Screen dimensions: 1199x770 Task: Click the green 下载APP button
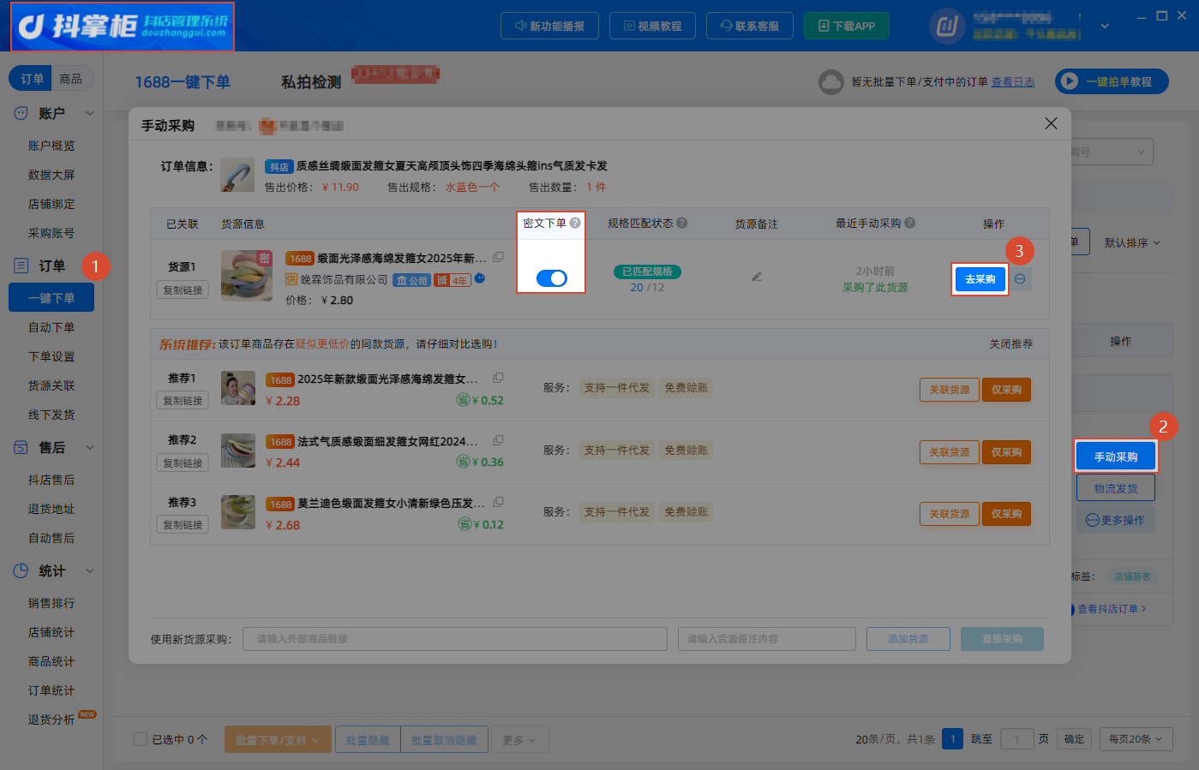(847, 26)
